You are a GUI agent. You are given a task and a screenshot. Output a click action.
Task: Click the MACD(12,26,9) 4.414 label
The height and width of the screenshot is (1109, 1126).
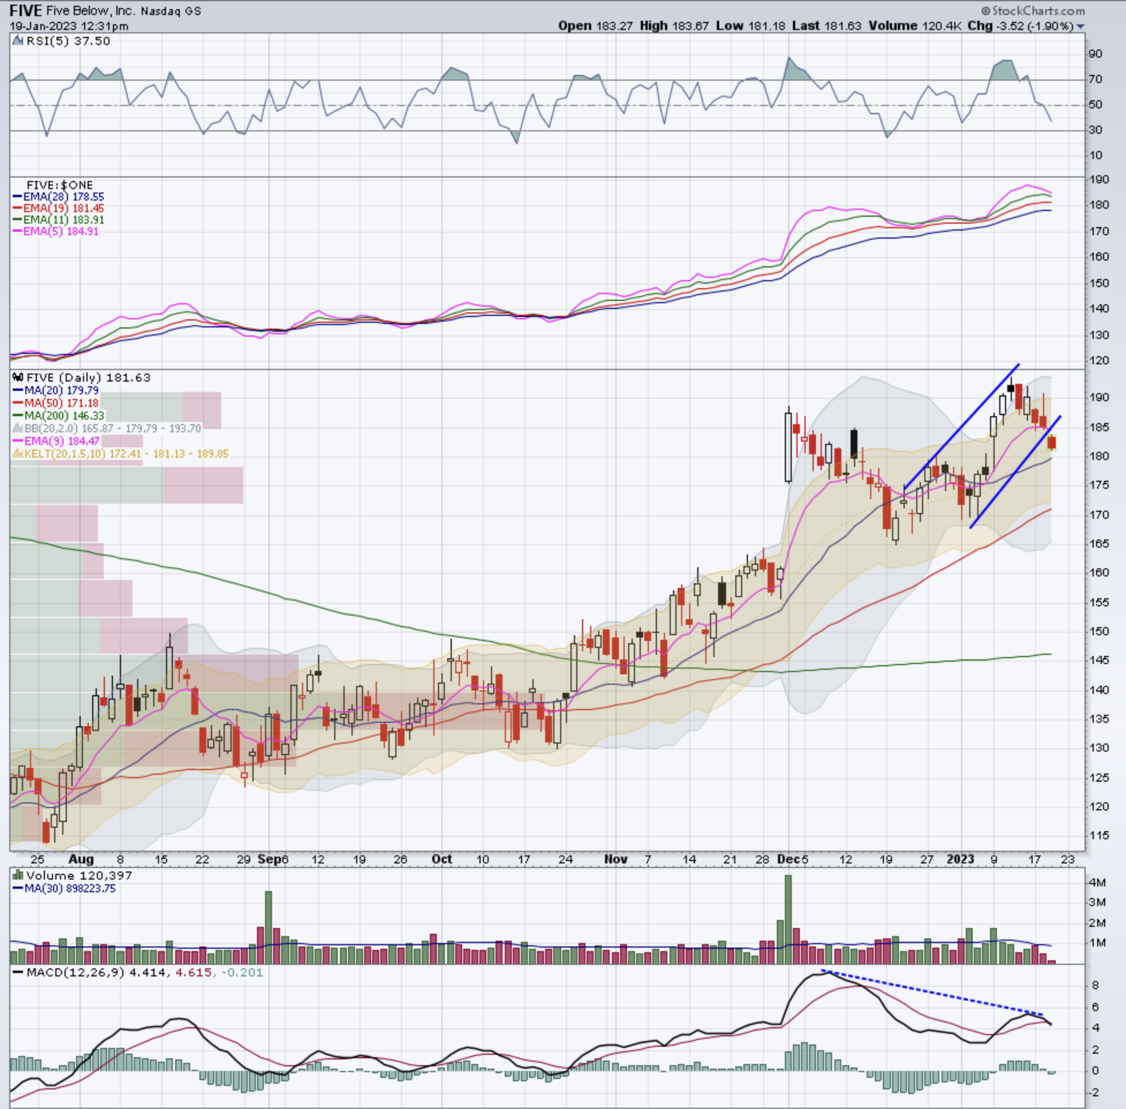89,973
